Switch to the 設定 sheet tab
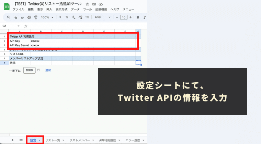Viewport: 261px width, 144px height. (33, 140)
